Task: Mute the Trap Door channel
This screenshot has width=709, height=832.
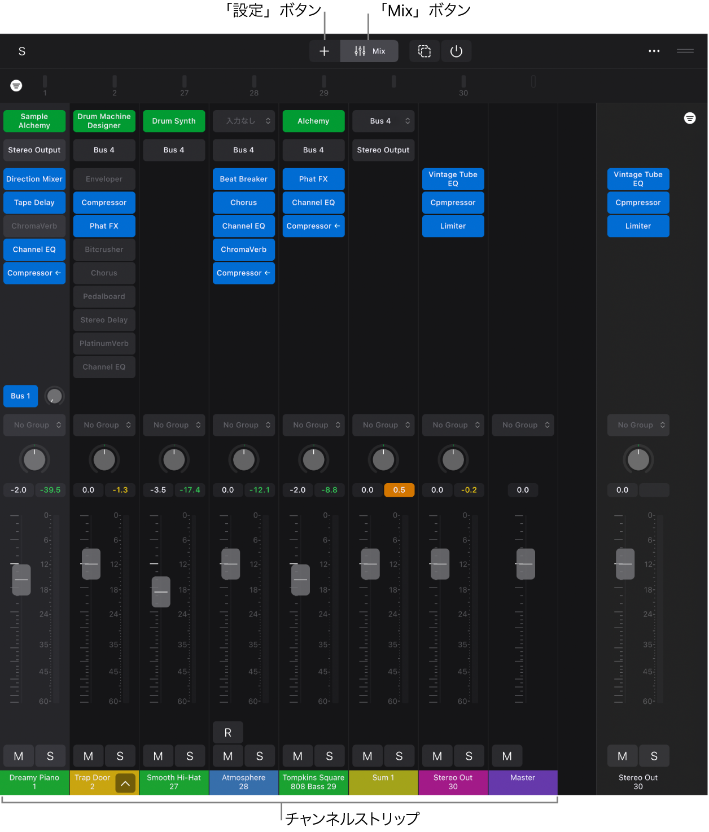Action: pyautogui.click(x=89, y=756)
